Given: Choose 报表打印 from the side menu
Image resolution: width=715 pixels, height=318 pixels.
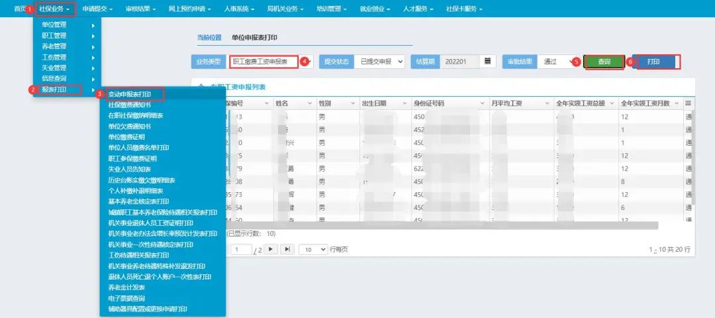Looking at the screenshot, I should pos(58,89).
